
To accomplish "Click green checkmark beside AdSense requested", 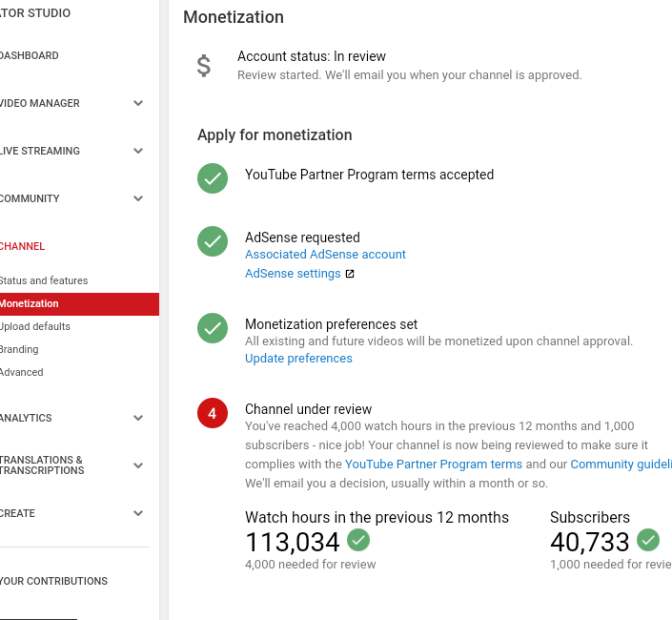I will (x=213, y=241).
